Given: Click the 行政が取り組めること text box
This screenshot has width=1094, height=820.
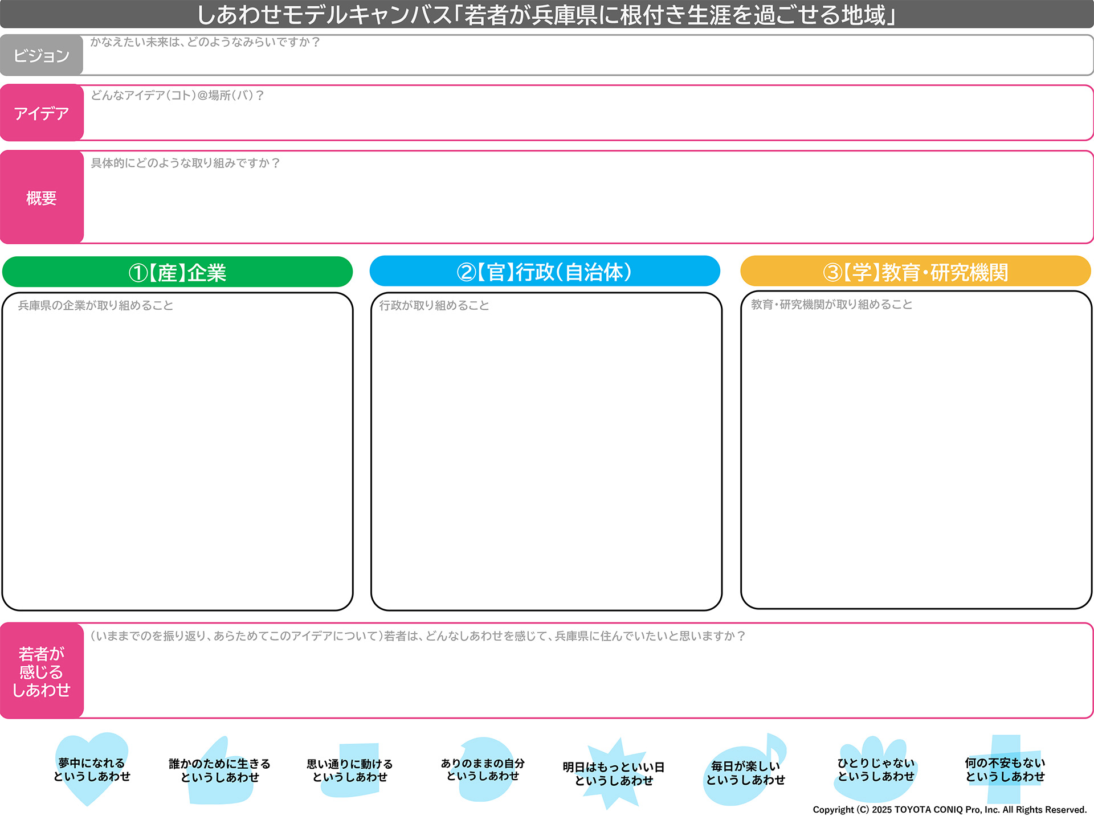Looking at the screenshot, I should 546,456.
